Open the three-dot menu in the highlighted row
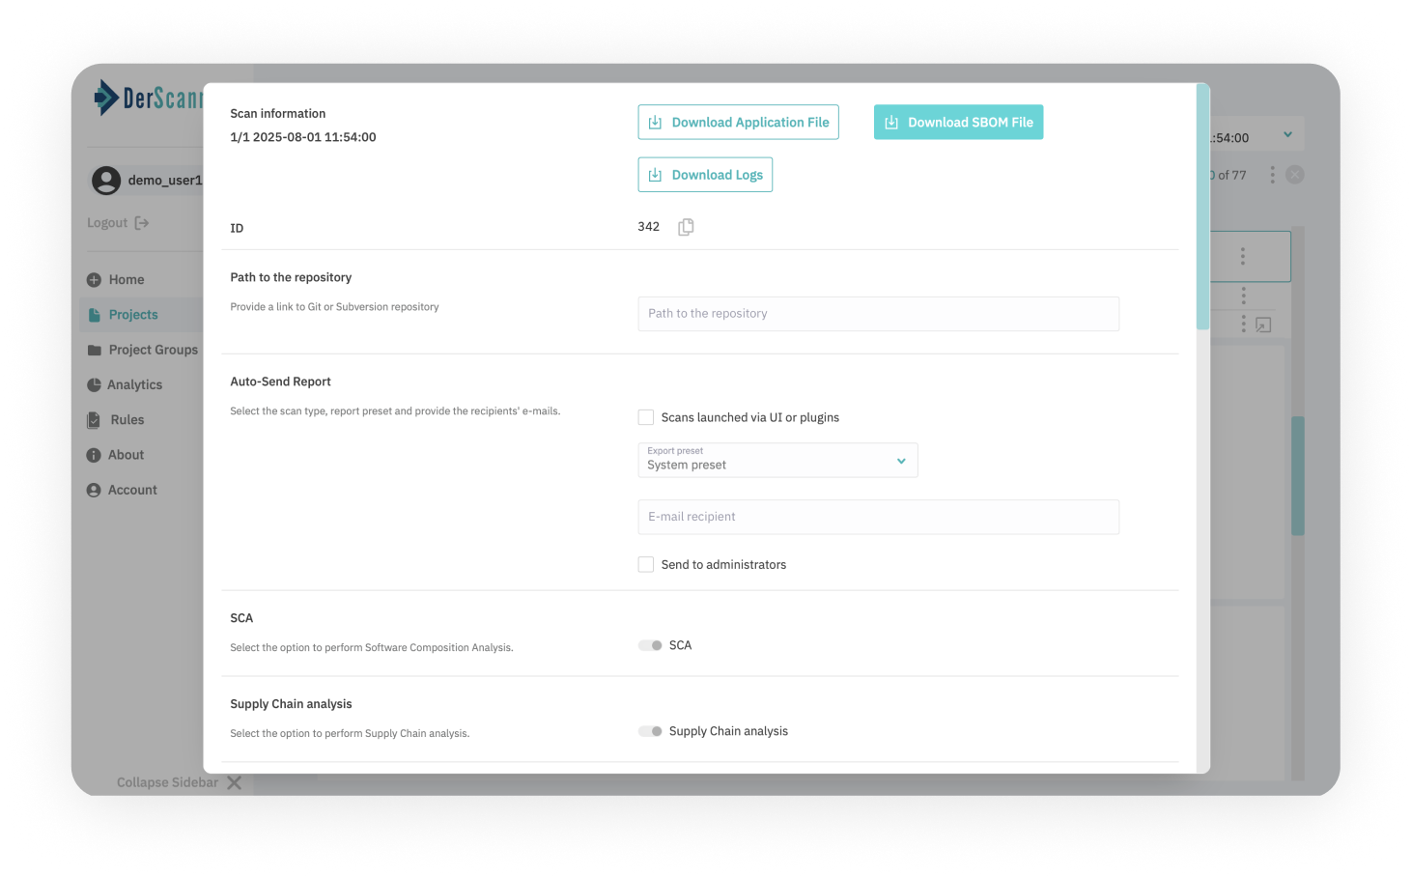This screenshot has width=1412, height=877. pyautogui.click(x=1243, y=256)
